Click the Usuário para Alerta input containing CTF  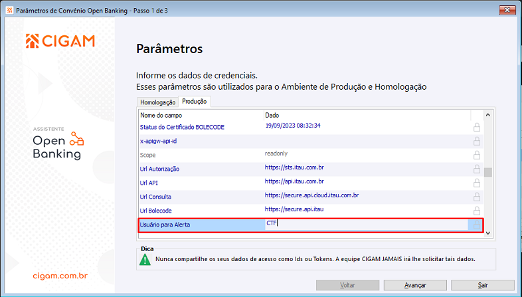366,225
